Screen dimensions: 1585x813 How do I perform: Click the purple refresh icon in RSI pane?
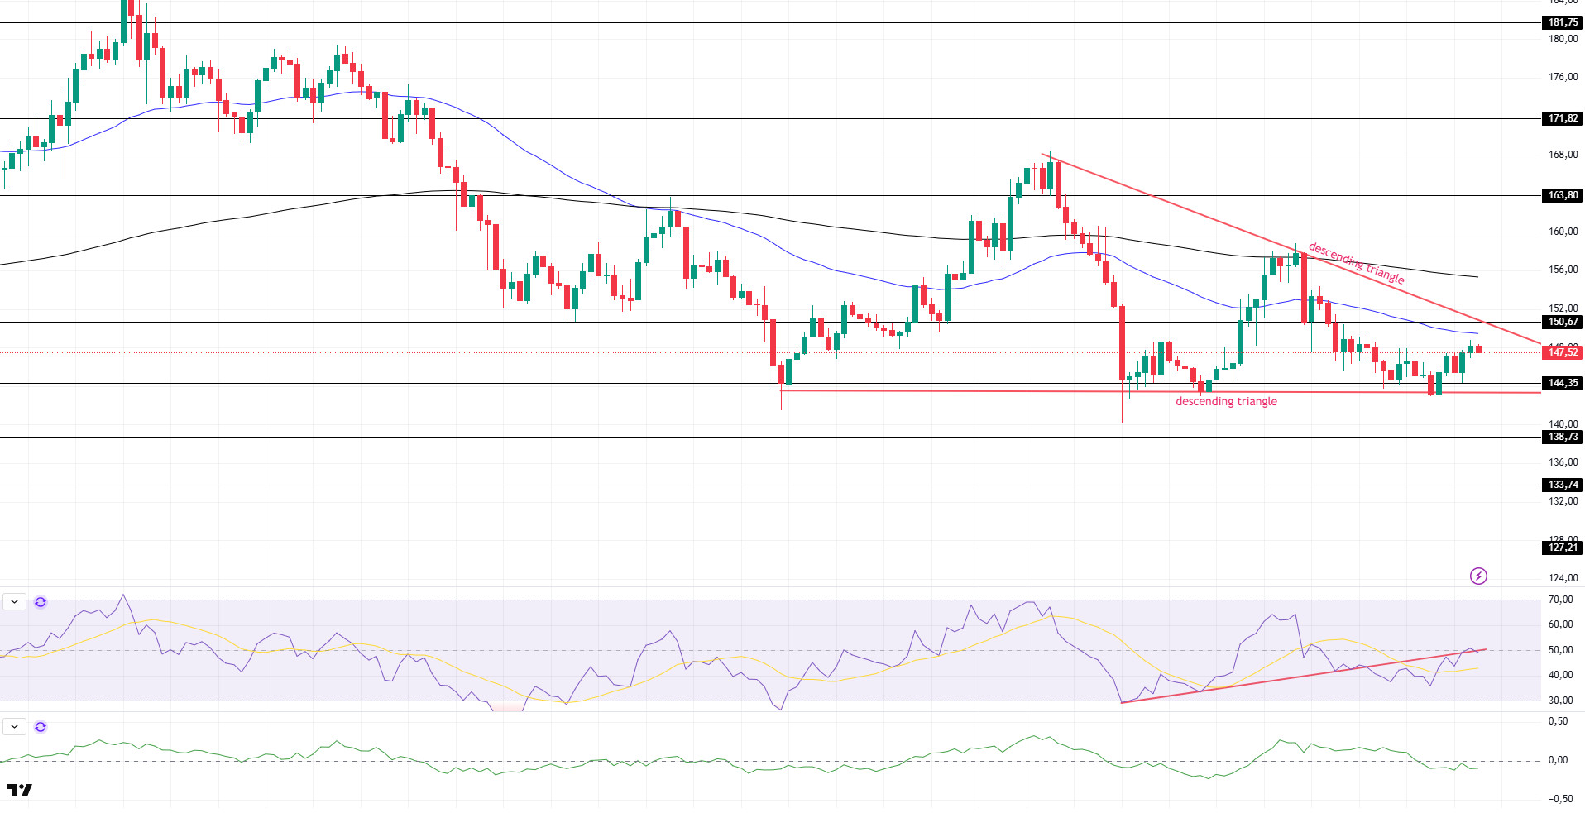tap(41, 602)
